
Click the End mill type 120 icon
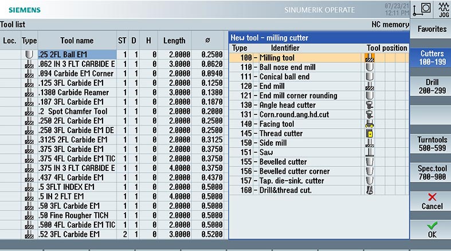(x=370, y=86)
